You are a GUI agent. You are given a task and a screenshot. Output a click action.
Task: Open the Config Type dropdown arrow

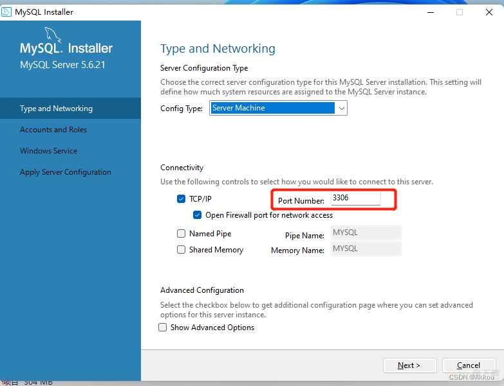[x=341, y=108]
